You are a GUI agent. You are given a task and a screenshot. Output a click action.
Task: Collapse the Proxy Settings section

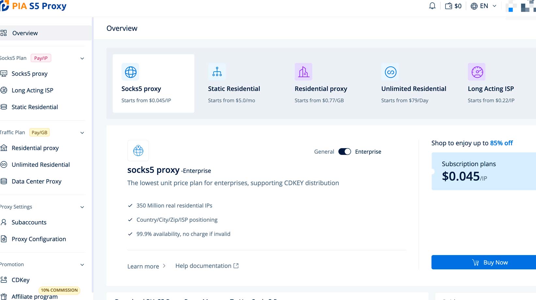click(x=82, y=207)
